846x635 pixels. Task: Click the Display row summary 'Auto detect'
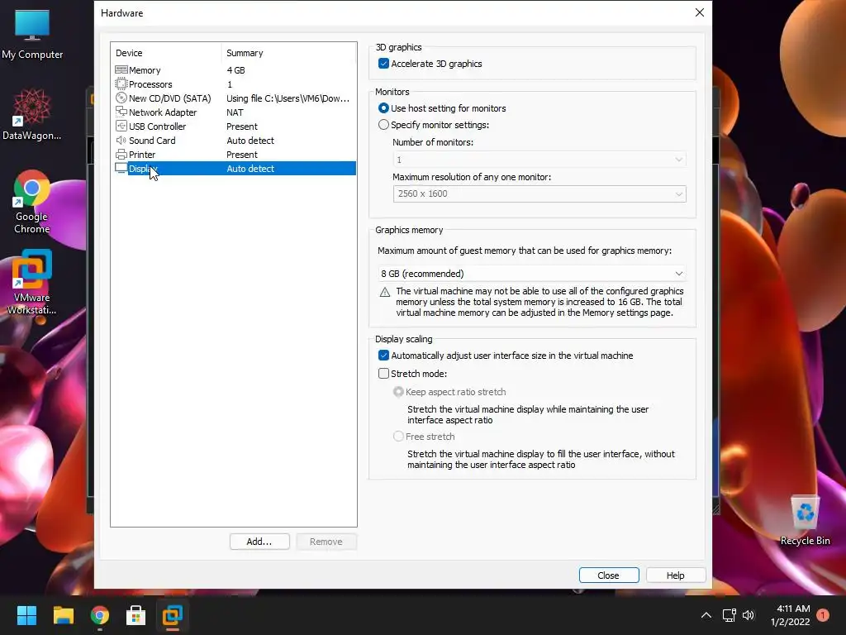tap(250, 169)
